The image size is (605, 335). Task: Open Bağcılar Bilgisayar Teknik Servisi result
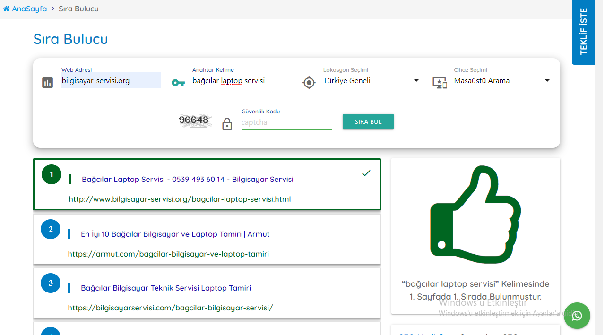pos(166,288)
